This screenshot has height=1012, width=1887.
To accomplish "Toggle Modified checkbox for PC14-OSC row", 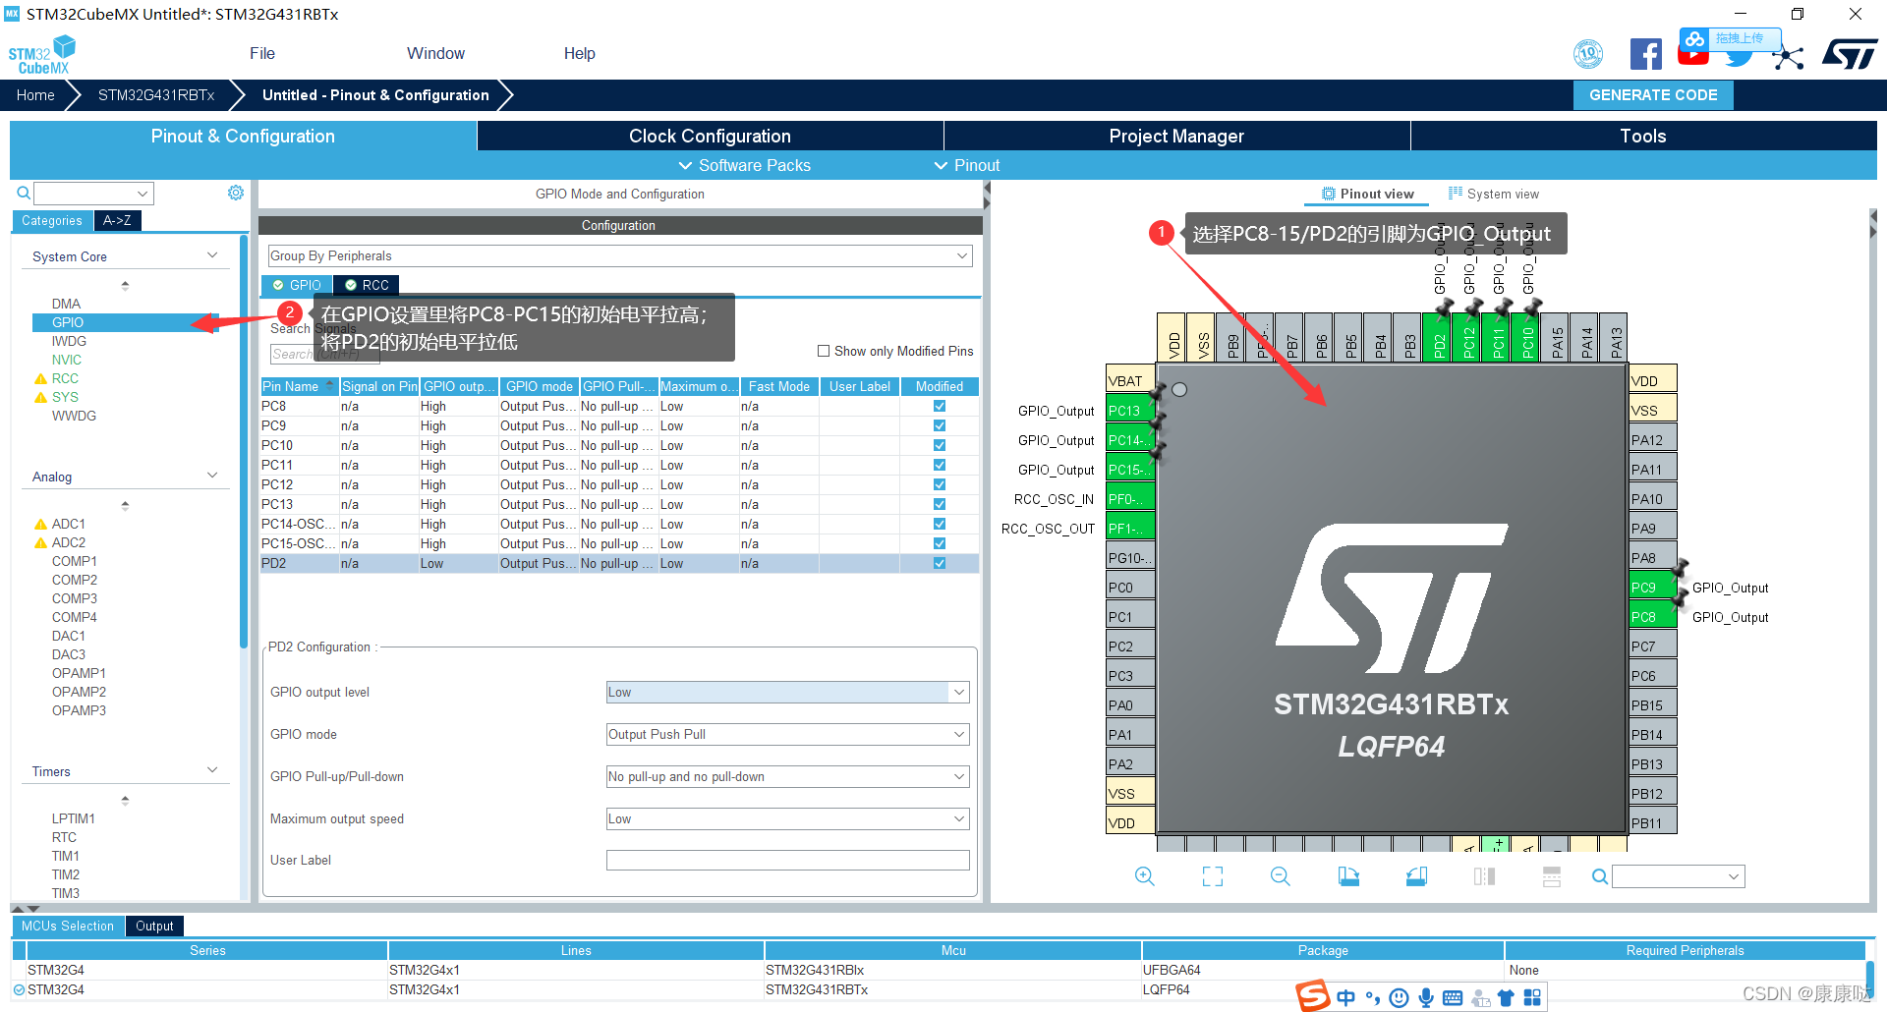I will 940,524.
